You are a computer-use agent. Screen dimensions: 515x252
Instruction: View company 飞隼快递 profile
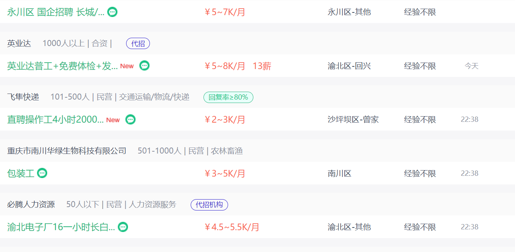pos(23,97)
